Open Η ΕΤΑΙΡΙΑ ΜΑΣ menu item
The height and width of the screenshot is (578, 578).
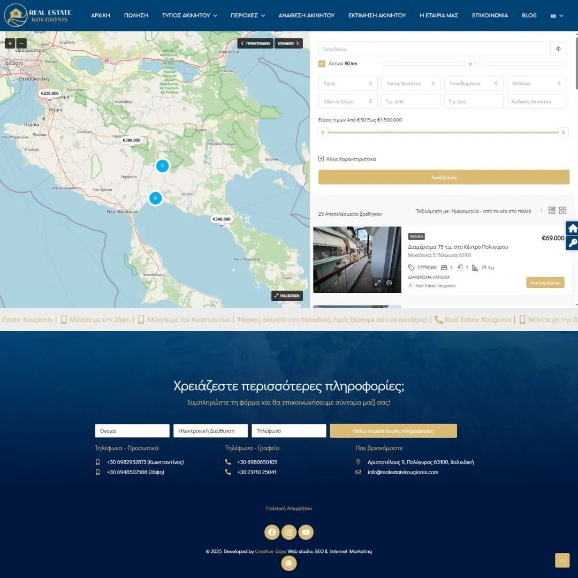pyautogui.click(x=439, y=16)
